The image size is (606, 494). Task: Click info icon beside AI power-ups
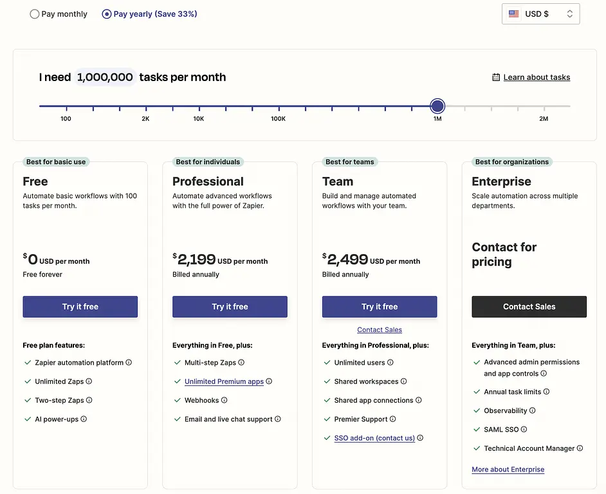click(x=84, y=419)
